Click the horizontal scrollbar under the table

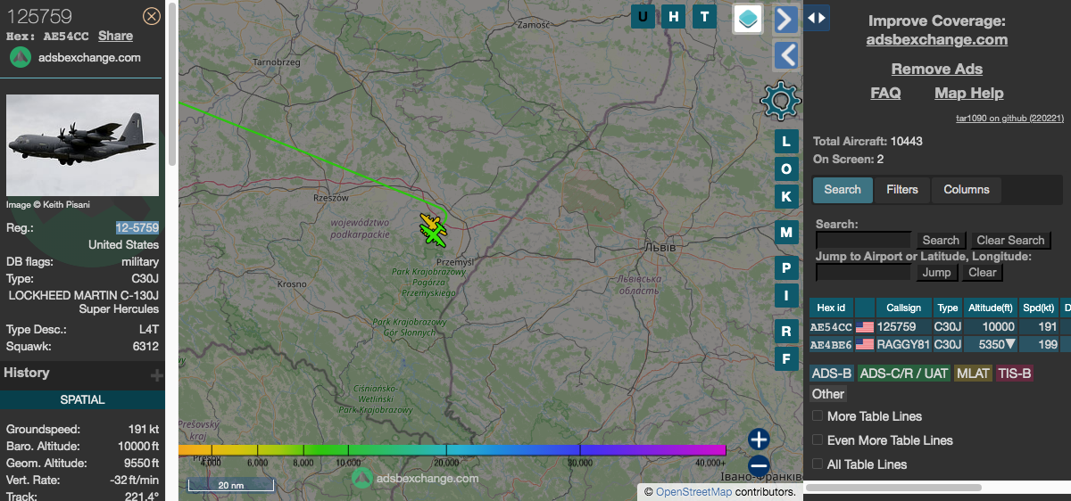(x=892, y=488)
